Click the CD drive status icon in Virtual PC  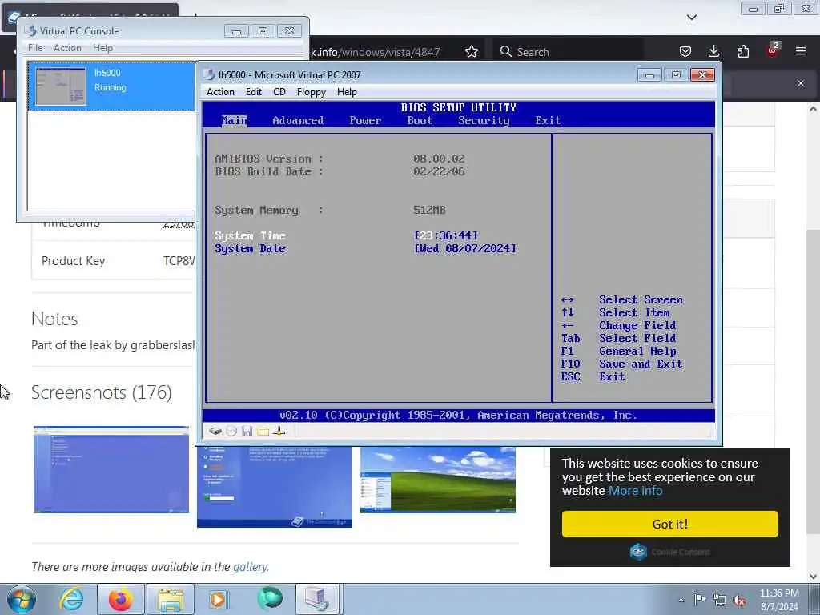click(x=231, y=431)
